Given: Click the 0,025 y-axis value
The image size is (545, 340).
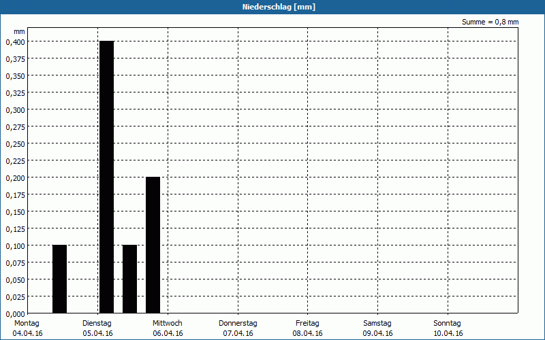Looking at the screenshot, I should point(15,297).
